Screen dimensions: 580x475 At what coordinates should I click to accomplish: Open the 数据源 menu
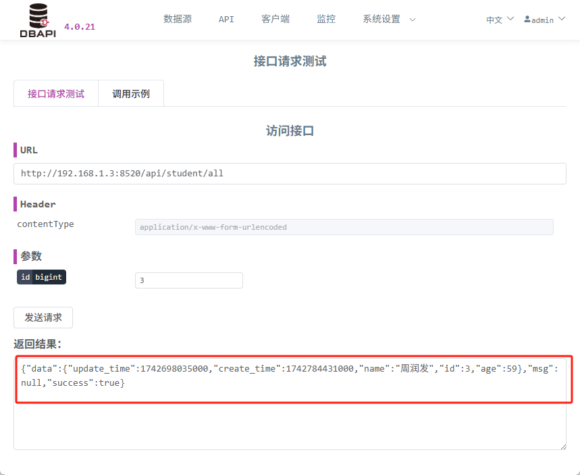click(178, 19)
